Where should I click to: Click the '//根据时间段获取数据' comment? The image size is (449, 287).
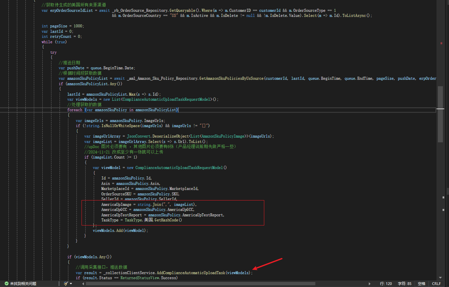[80, 73]
